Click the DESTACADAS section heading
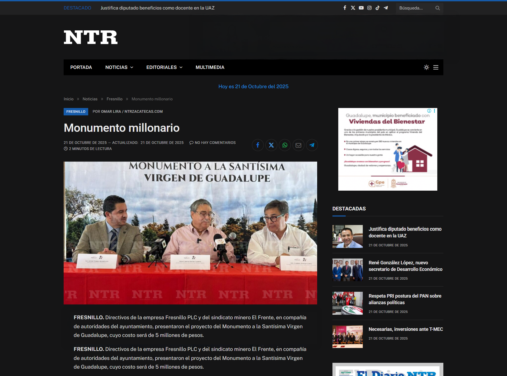The width and height of the screenshot is (507, 376). [x=349, y=209]
